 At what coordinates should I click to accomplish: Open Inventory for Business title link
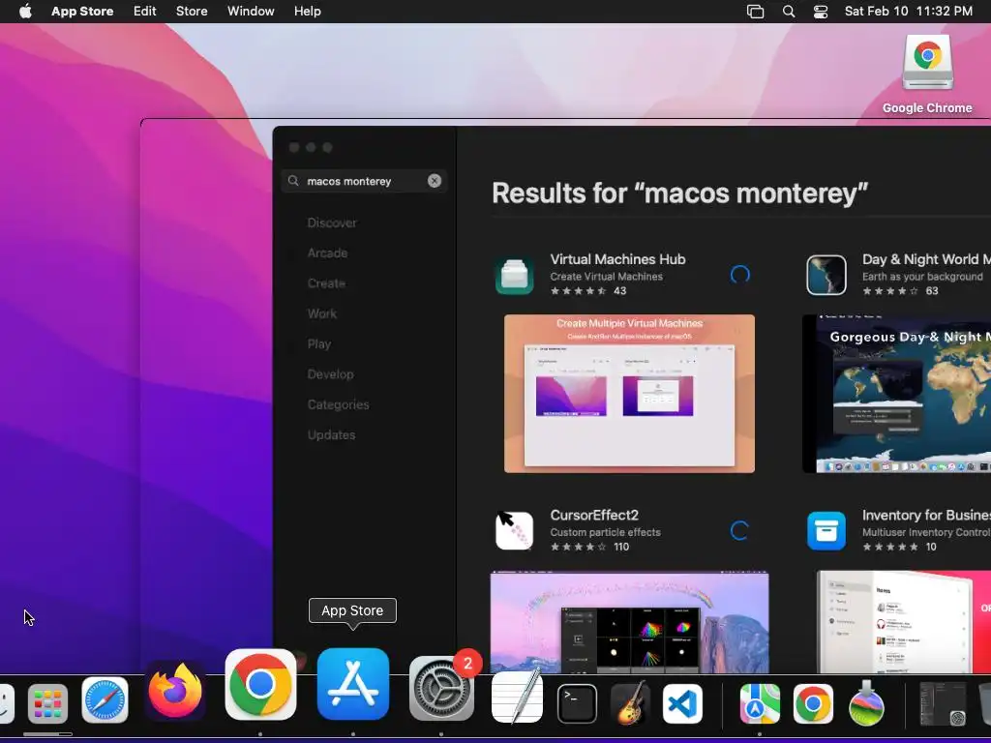[x=926, y=515]
